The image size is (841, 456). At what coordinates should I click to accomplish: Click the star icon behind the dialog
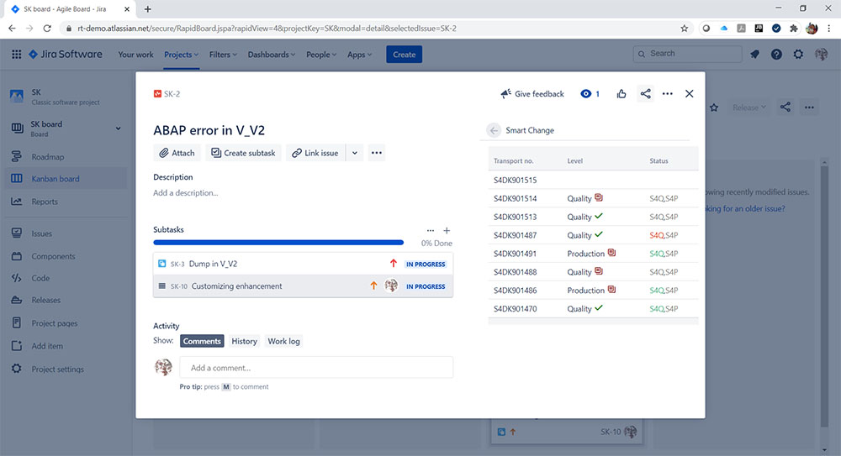click(714, 107)
